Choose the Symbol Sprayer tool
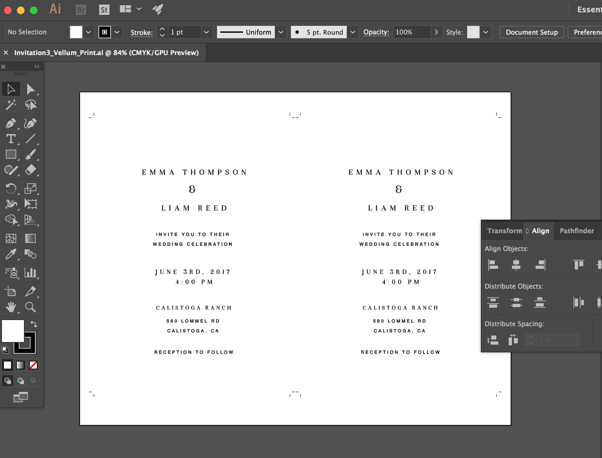Screen dimensions: 602x458 [x=11, y=272]
